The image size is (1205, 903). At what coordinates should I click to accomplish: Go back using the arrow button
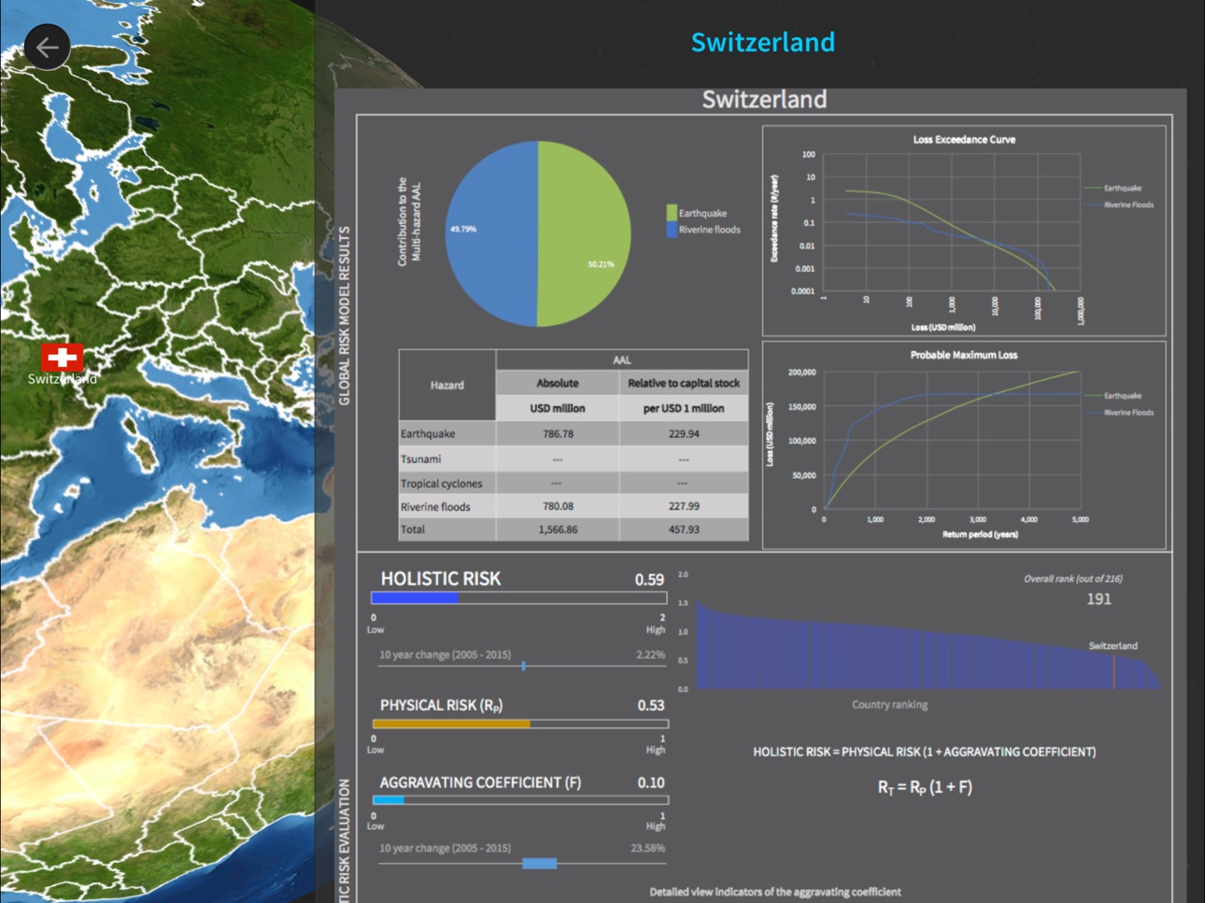click(47, 47)
